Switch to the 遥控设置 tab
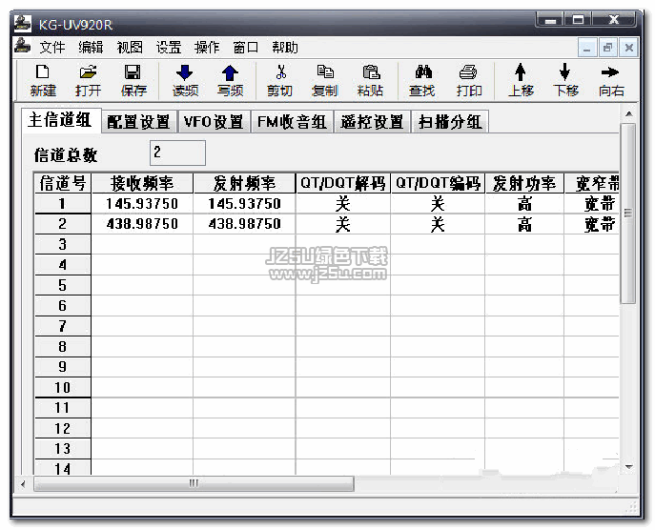 click(372, 122)
